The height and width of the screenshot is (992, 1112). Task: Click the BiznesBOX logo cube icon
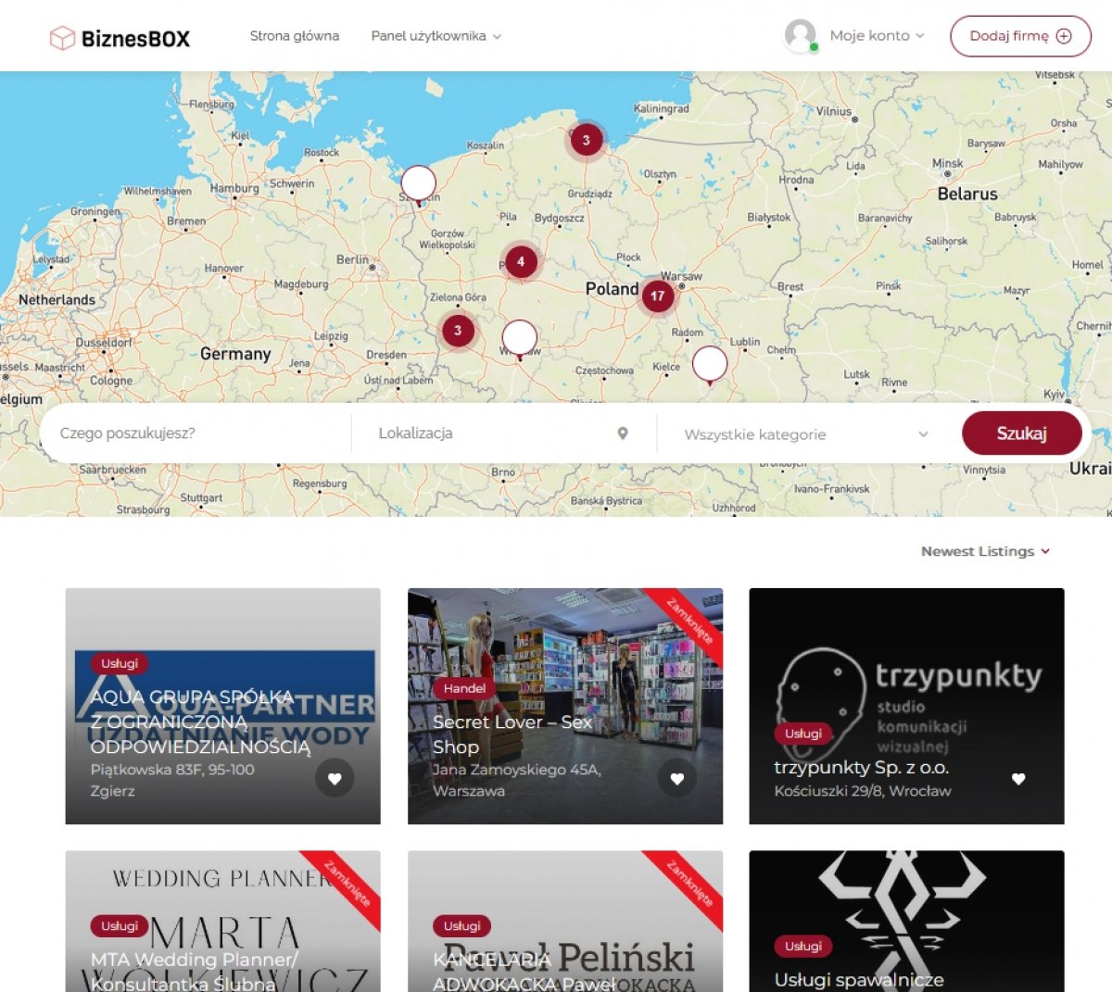coord(62,38)
